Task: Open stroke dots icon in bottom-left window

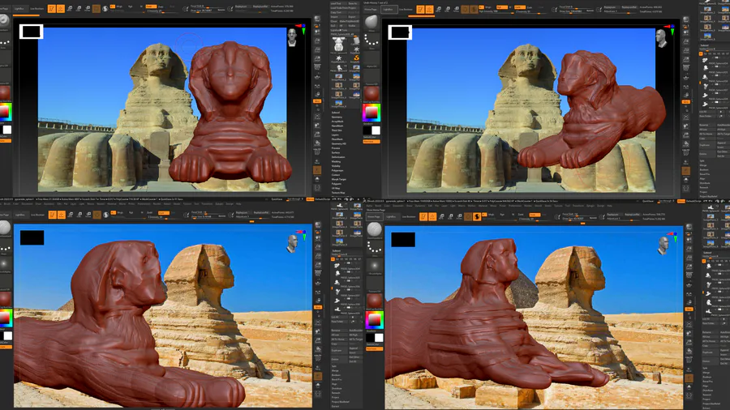Action: tap(5, 248)
